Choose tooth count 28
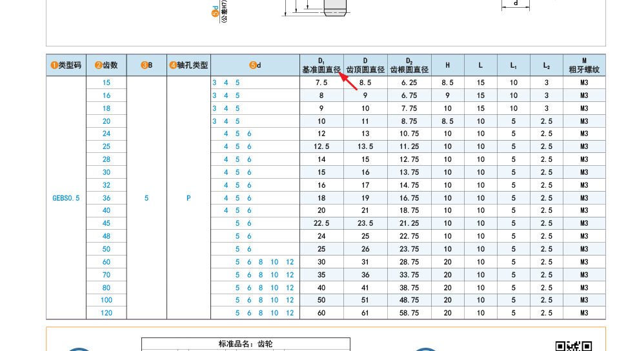Screen dimensions: 637x351 pyautogui.click(x=106, y=159)
